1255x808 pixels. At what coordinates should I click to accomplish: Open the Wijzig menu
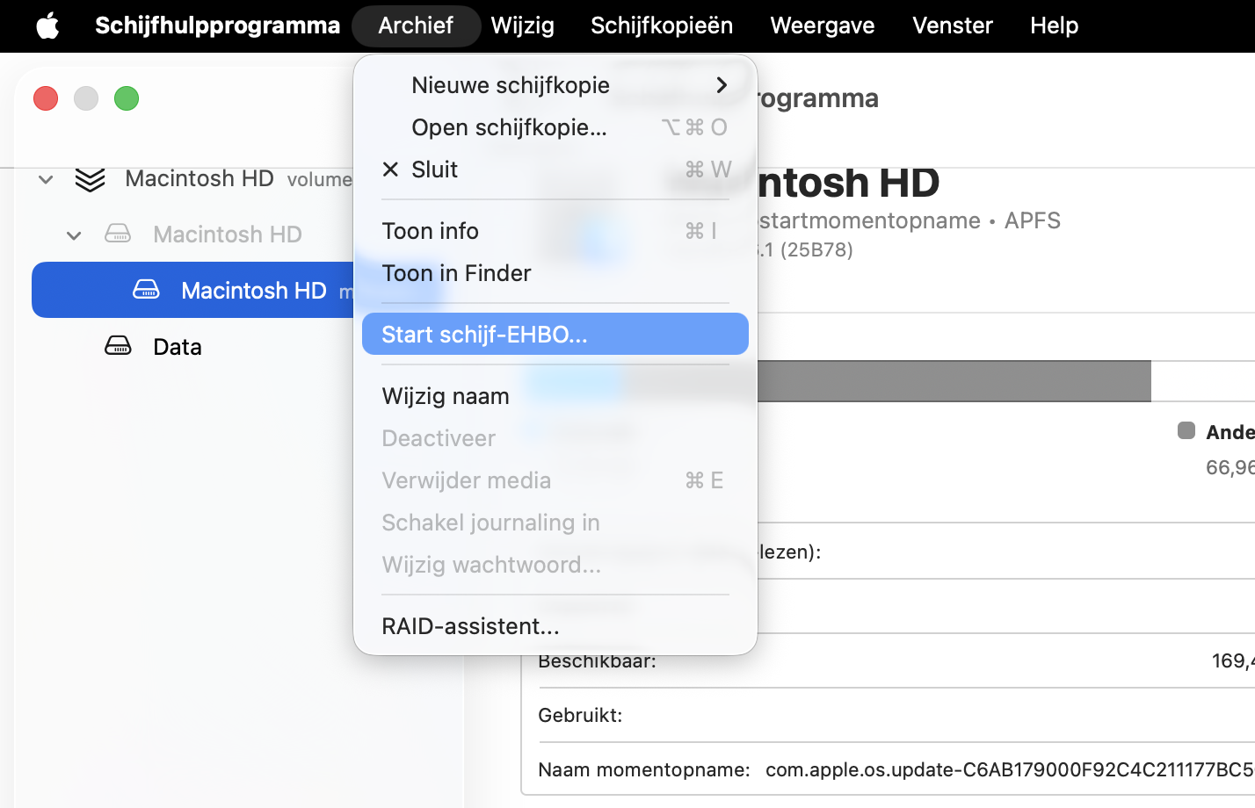pos(522,25)
